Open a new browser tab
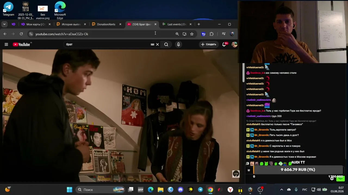Image resolution: width=348 pixels, height=195 pixels. (199, 24)
